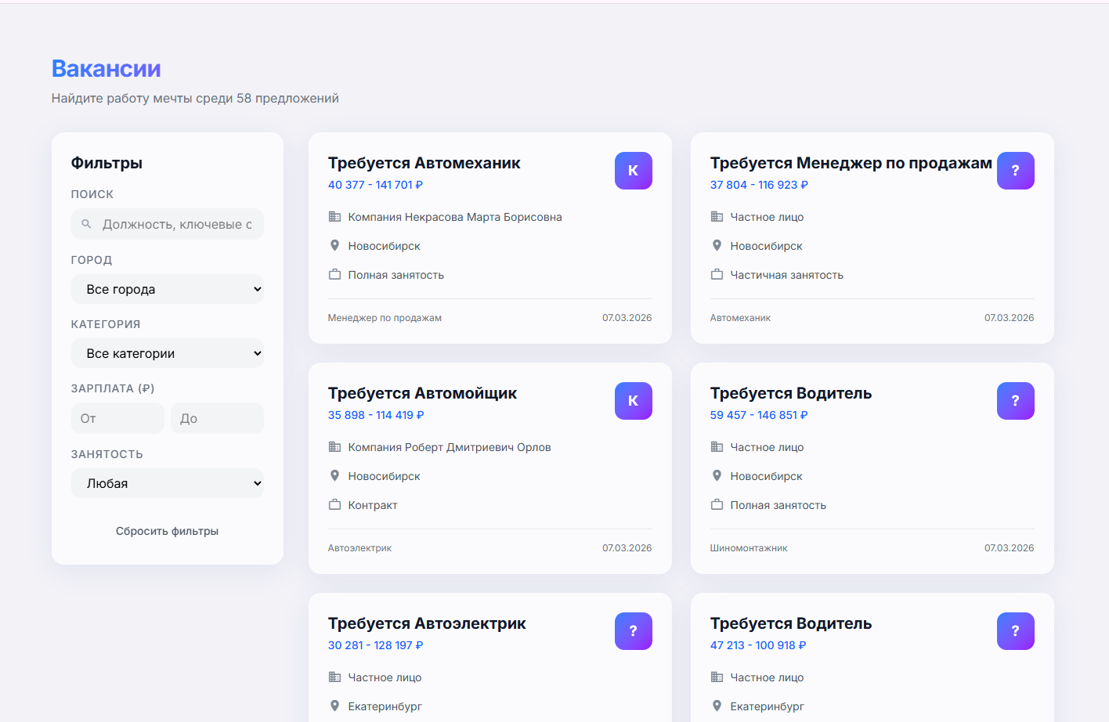Click the Автоэлектрик category tag on Автомойщик card

pos(359,548)
